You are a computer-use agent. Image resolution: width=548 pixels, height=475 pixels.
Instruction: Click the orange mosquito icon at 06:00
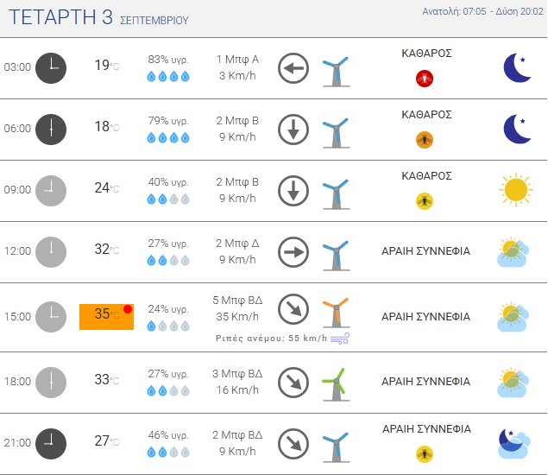425,140
